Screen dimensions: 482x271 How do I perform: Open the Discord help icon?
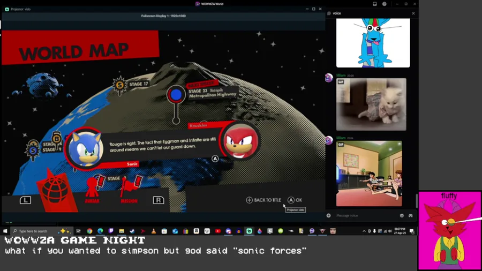384,4
